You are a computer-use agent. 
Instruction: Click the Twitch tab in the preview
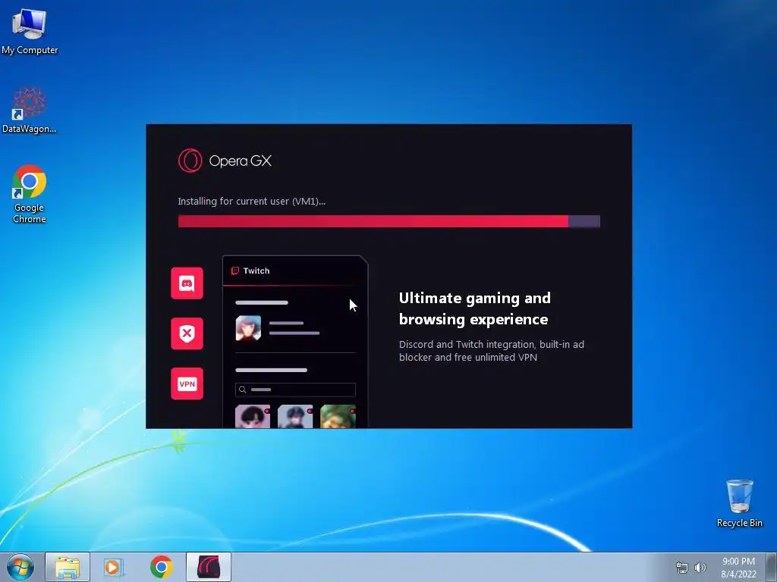click(x=250, y=271)
